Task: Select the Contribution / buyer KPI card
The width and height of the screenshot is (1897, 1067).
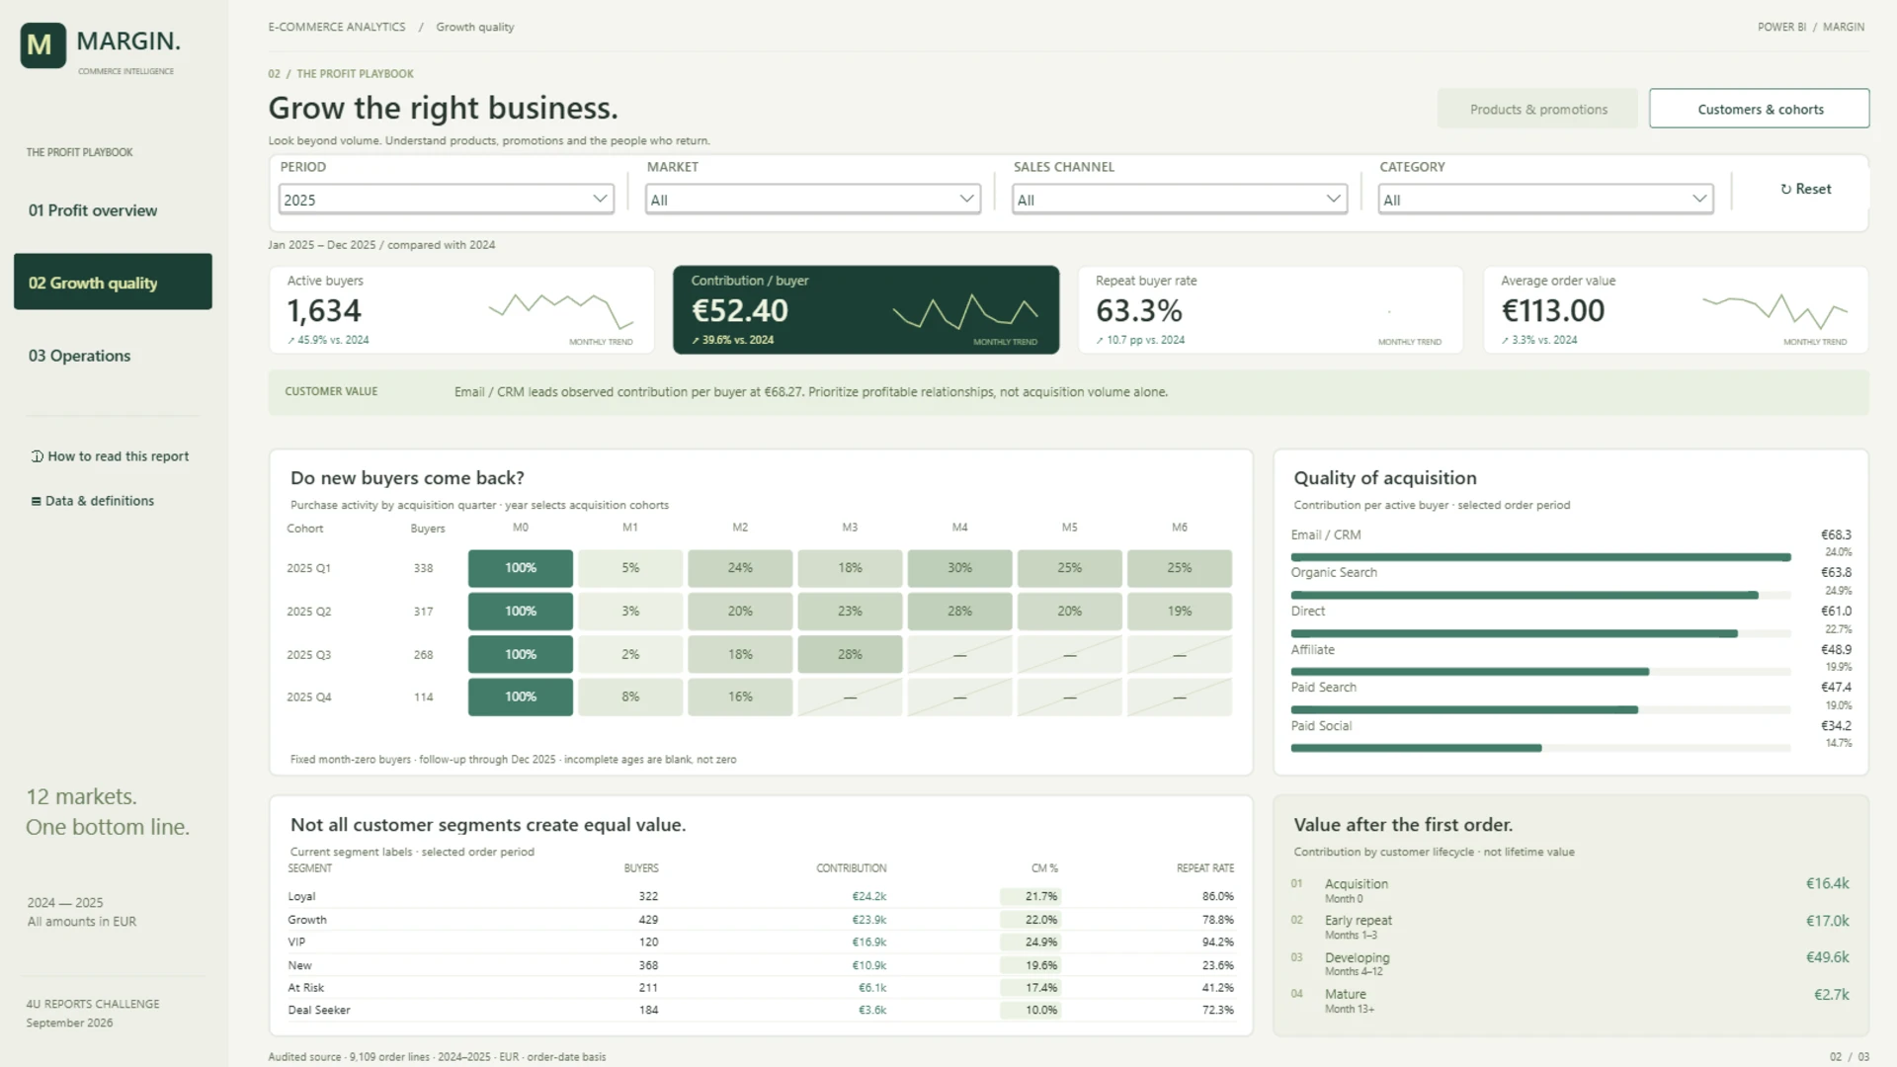Action: 866,310
